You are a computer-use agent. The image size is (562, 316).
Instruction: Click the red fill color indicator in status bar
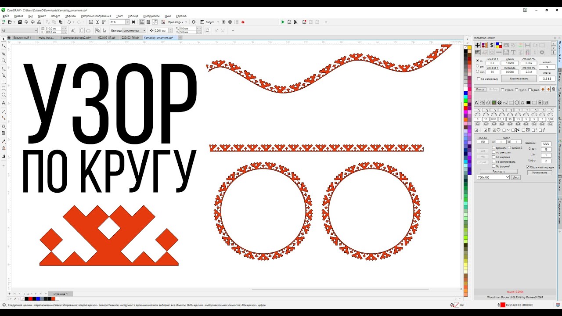click(503, 305)
